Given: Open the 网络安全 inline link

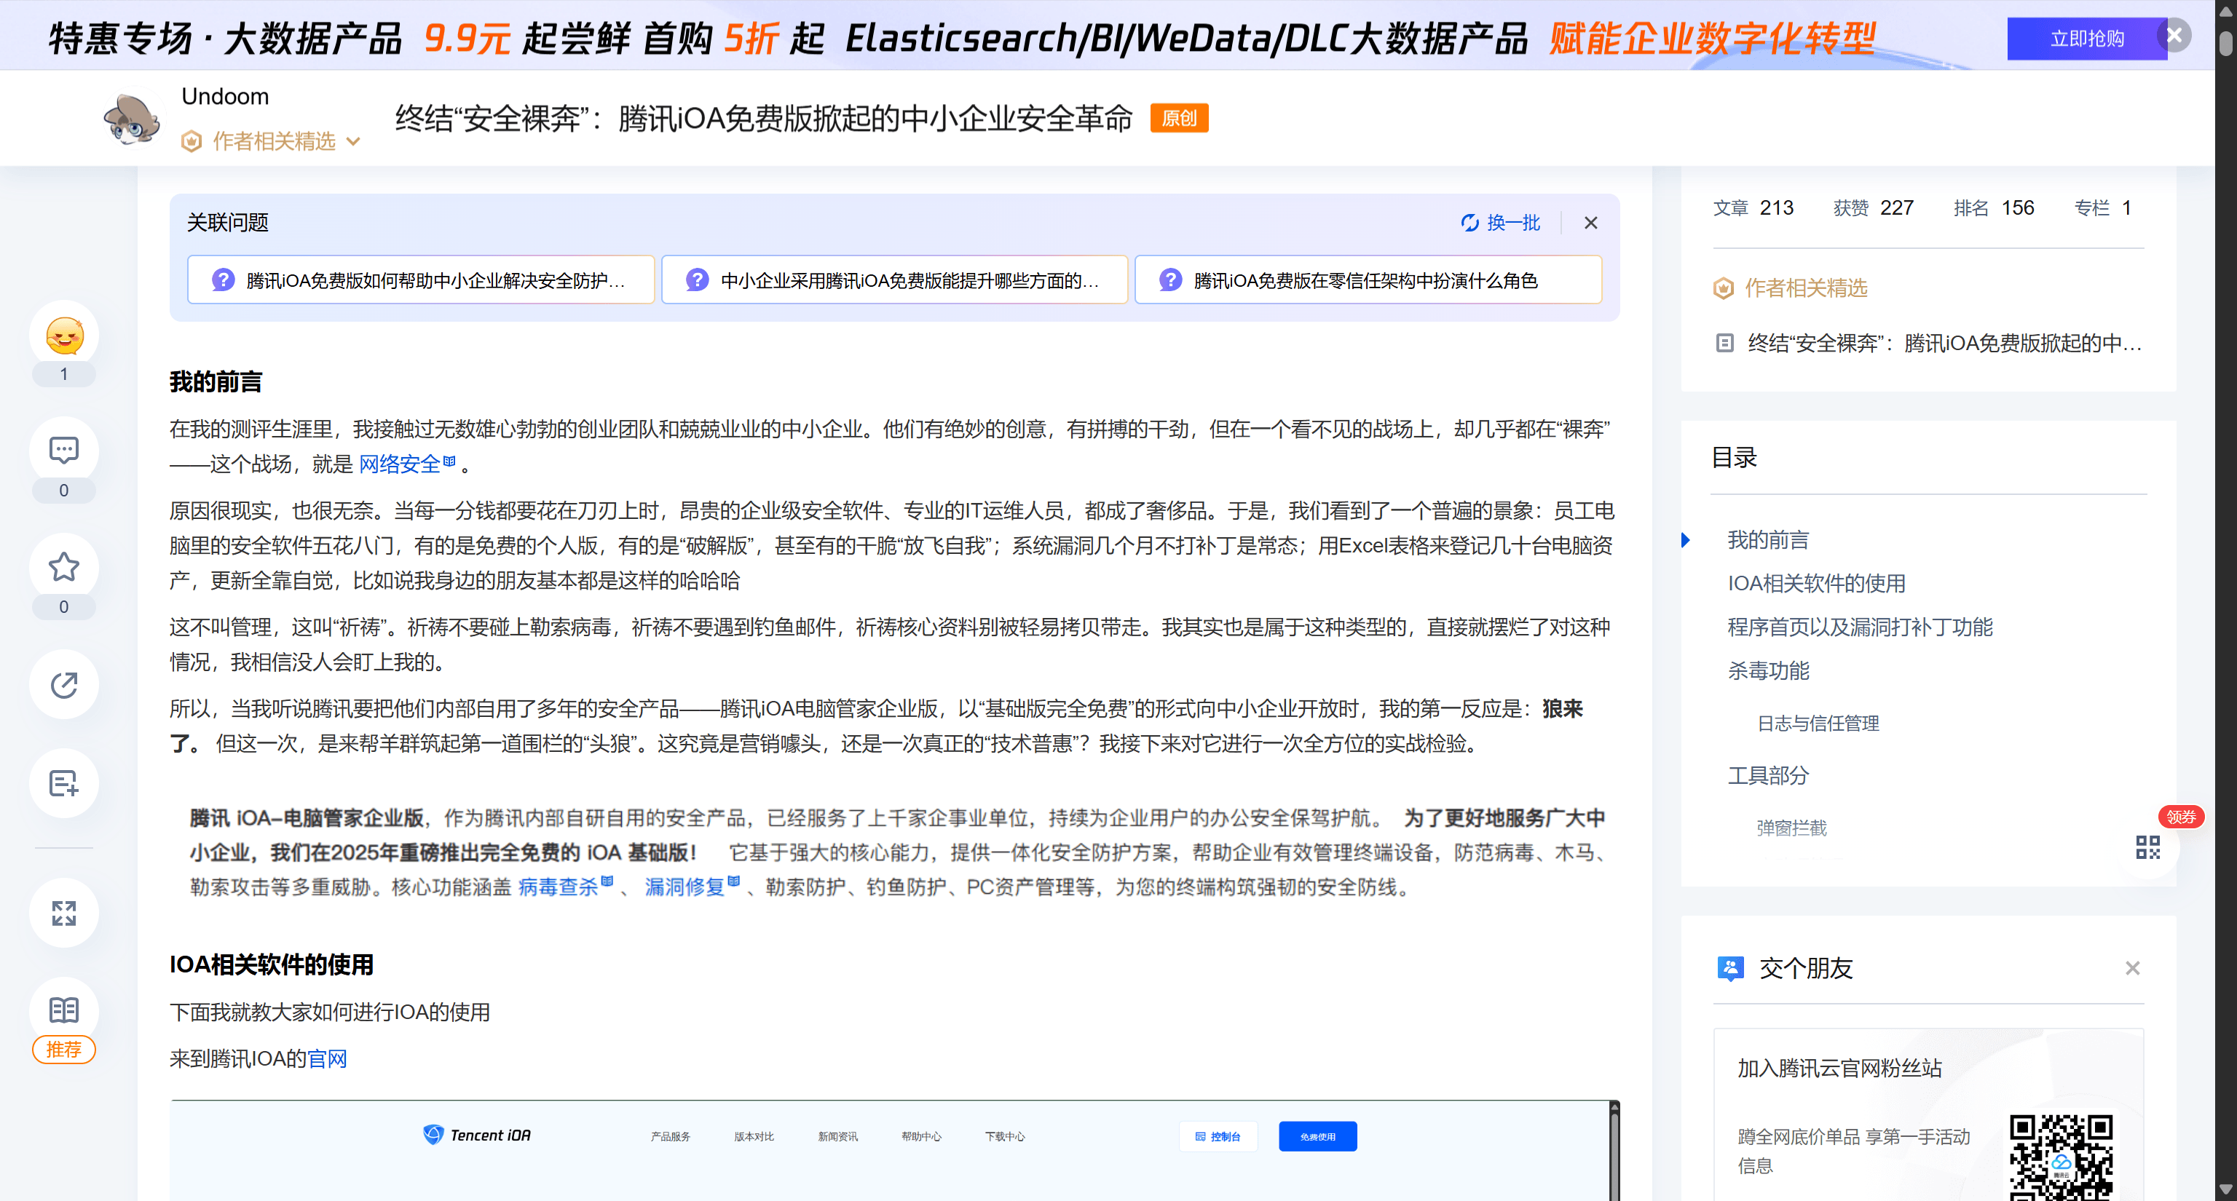Looking at the screenshot, I should point(401,464).
